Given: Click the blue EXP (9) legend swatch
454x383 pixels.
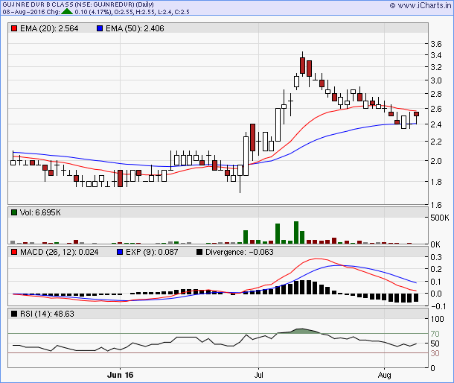Looking at the screenshot, I should point(120,252).
